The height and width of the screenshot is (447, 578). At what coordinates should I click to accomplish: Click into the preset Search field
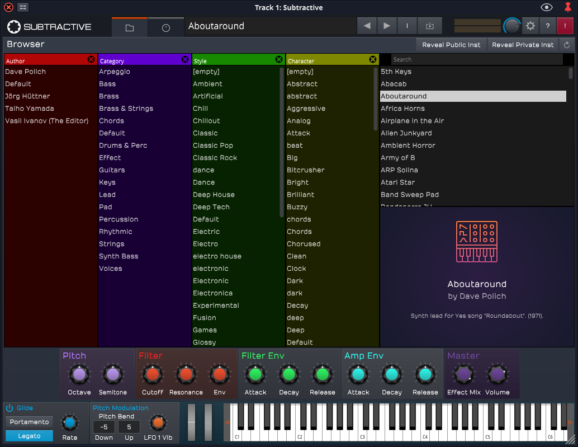tap(477, 59)
